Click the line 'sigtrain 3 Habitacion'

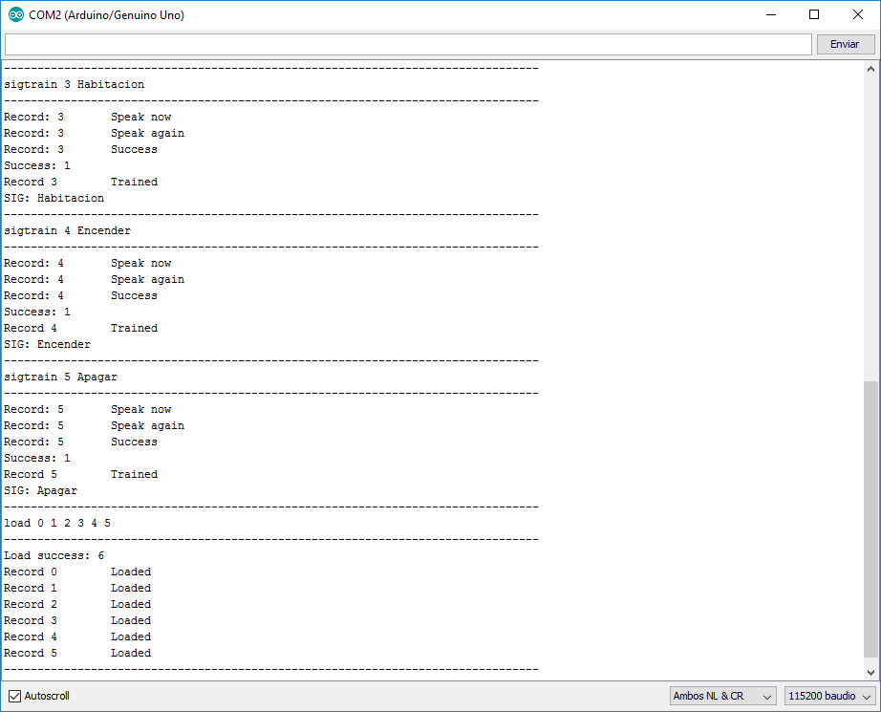tap(75, 84)
